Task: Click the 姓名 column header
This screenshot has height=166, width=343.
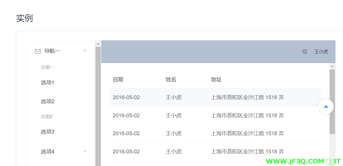Action: point(171,80)
